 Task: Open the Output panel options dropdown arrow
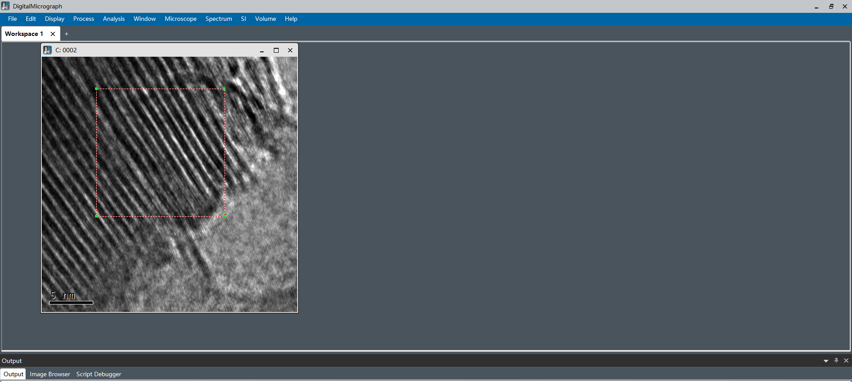(826, 361)
